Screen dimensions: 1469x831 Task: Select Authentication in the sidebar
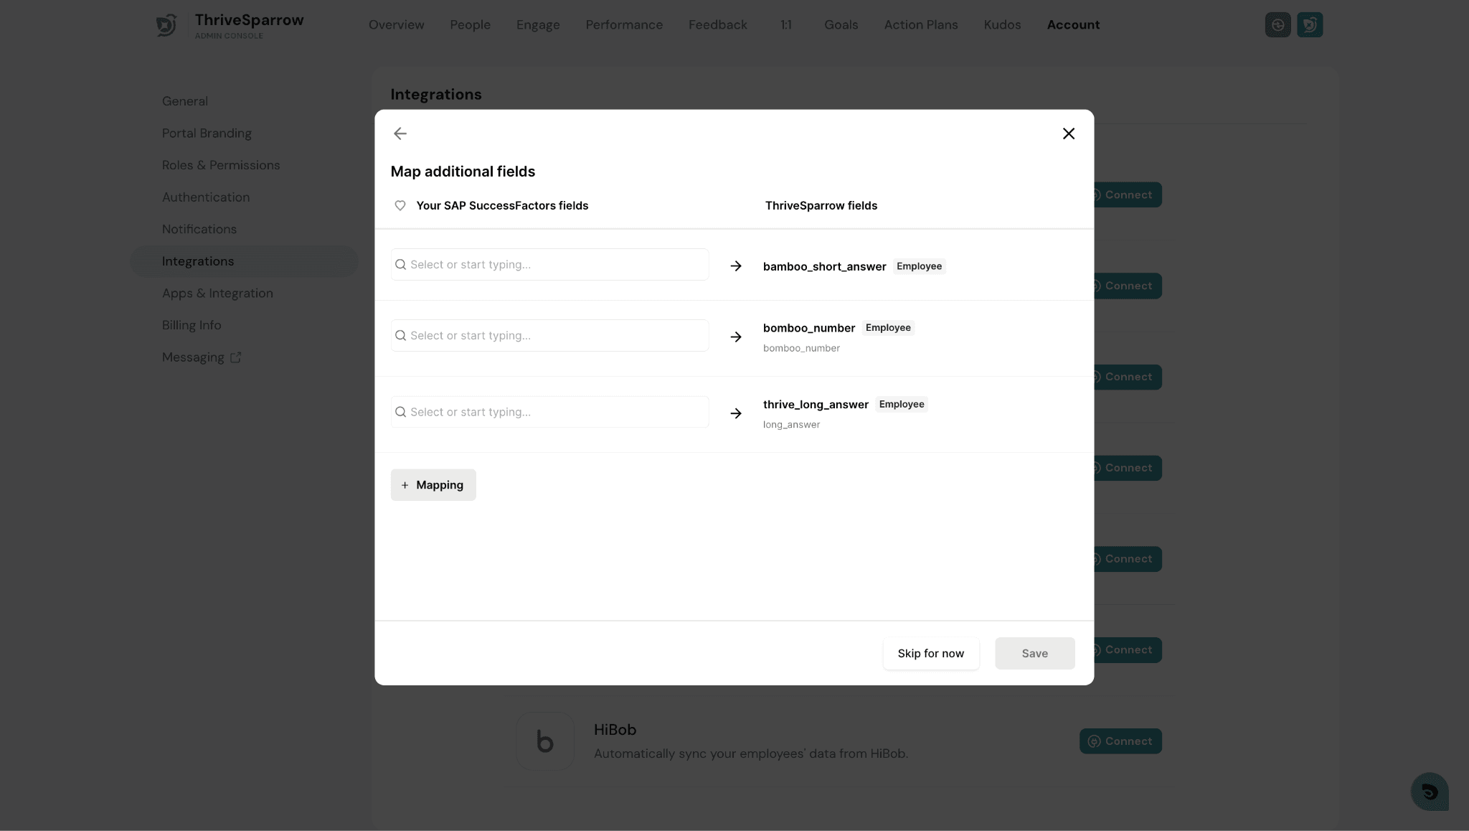point(206,197)
